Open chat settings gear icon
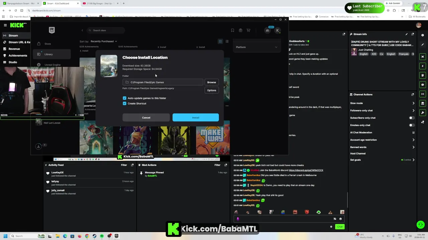This screenshot has width=428, height=240. click(331, 227)
